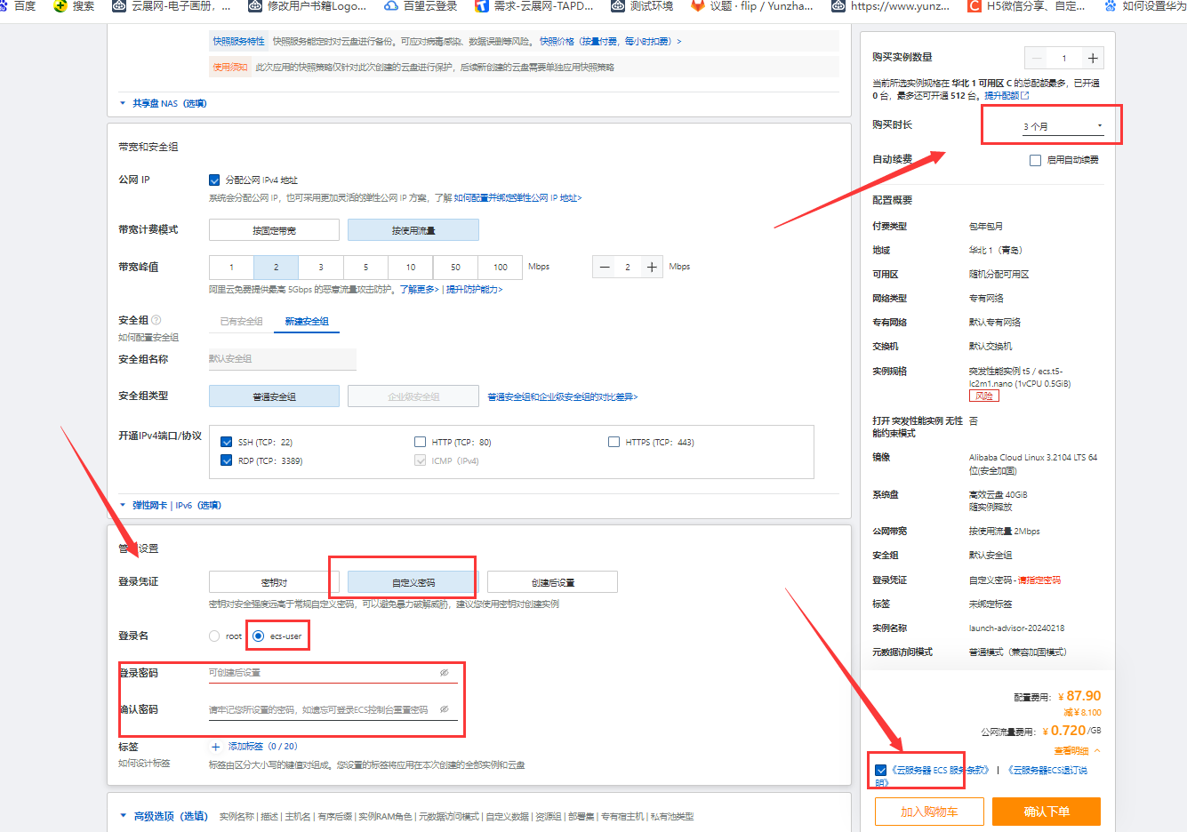Switch to the 已有安全组 tab
Screen dimensions: 1187x832
[x=241, y=322]
